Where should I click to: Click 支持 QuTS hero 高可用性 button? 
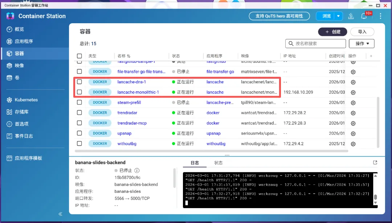(279, 16)
